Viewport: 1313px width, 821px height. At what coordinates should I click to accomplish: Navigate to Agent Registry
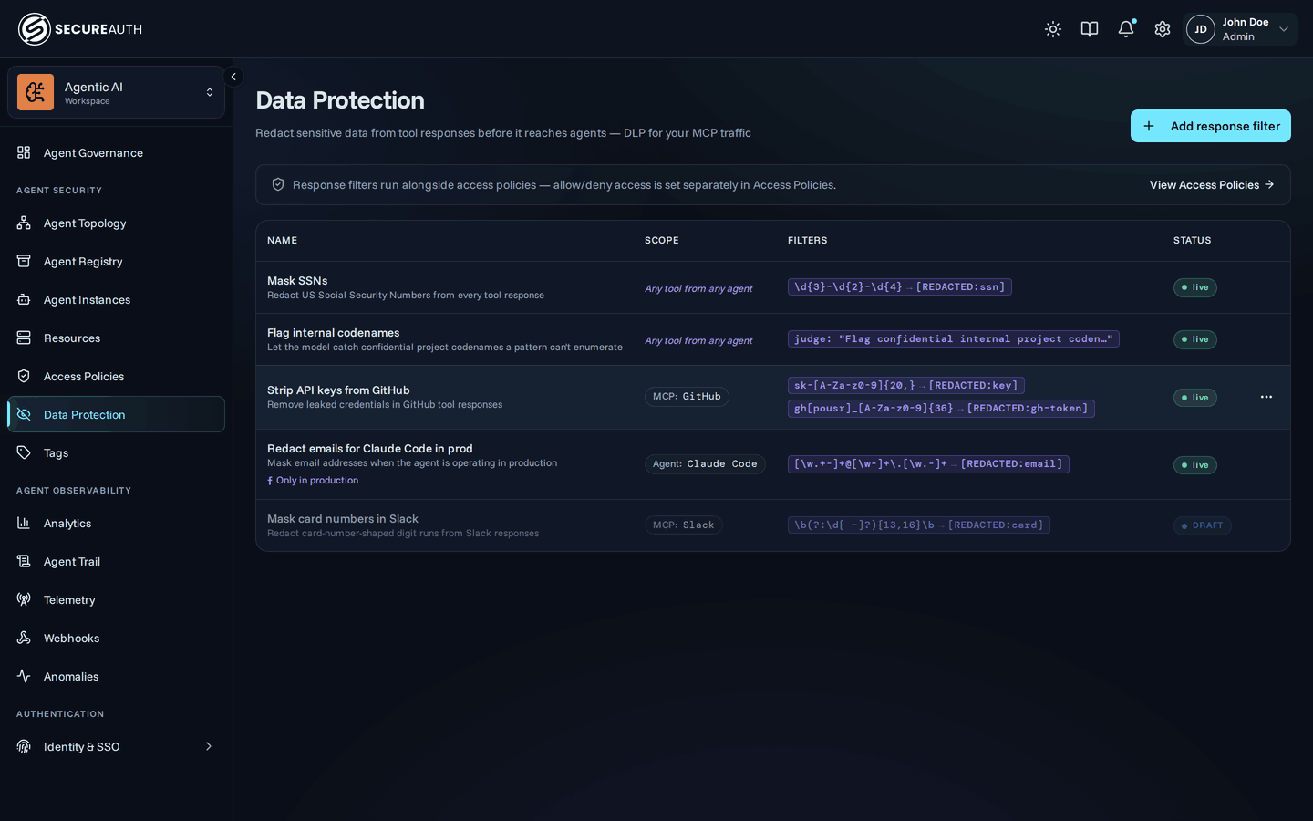(116, 261)
